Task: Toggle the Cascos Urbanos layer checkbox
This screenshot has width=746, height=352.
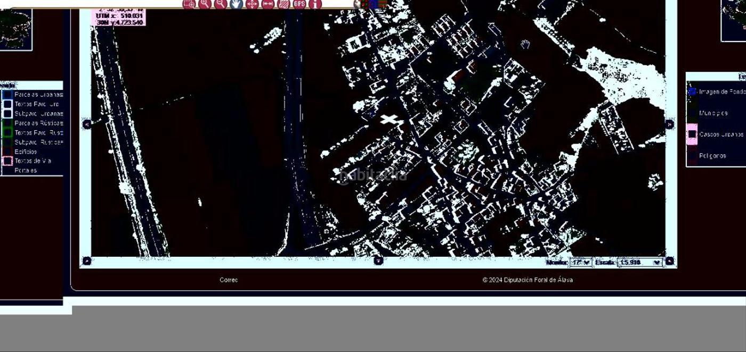Action: (692, 135)
